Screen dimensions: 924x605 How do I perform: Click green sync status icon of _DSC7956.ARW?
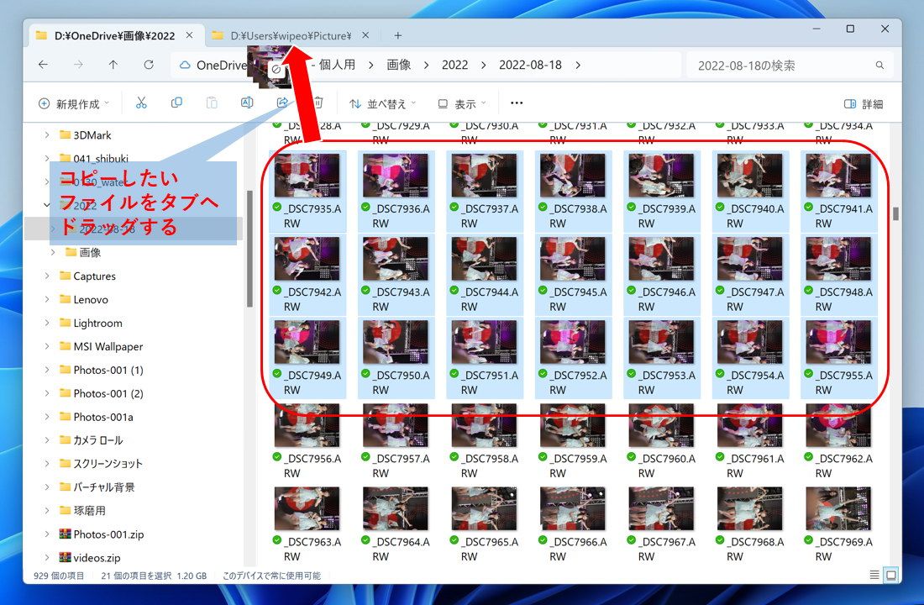(277, 457)
